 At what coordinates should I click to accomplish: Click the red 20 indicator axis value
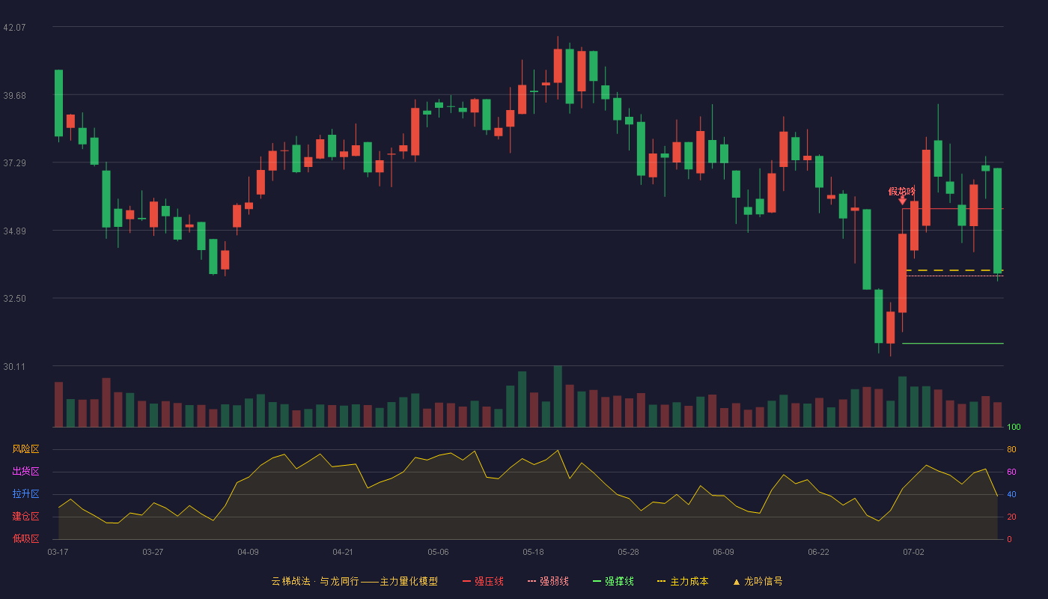[x=1011, y=517]
